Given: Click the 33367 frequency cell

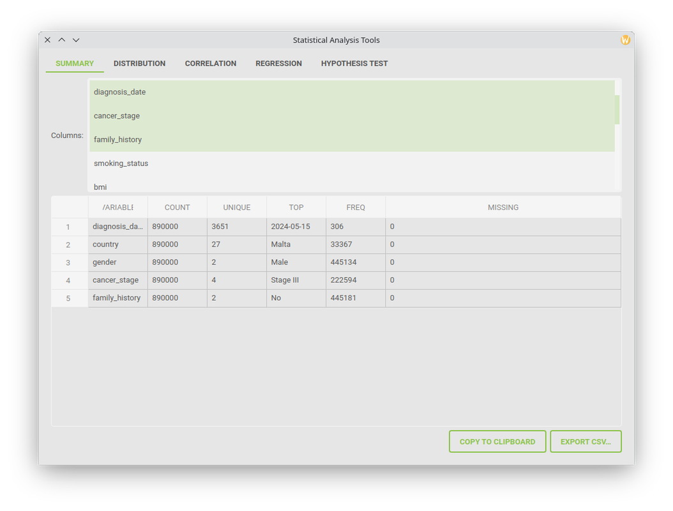Looking at the screenshot, I should click(356, 245).
